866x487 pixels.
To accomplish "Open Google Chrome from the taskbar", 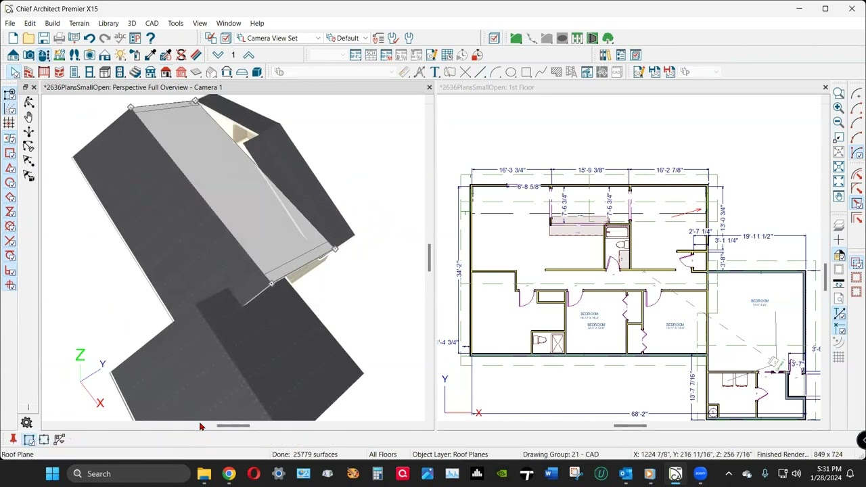I will tap(229, 473).
